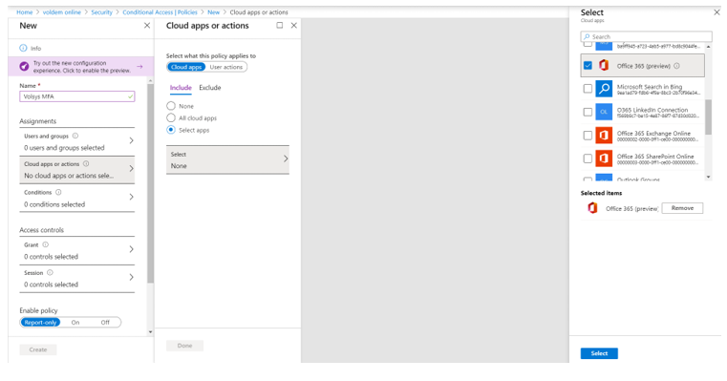The width and height of the screenshot is (727, 381).
Task: Click scroll-down arrow in New panel
Action: [150, 332]
